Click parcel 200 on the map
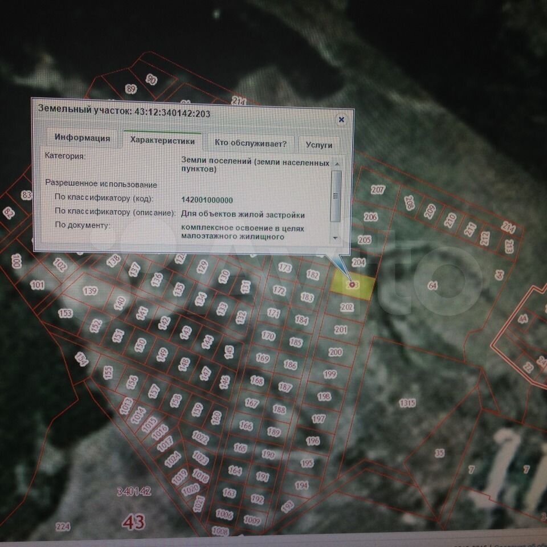The image size is (547, 547). tap(336, 352)
